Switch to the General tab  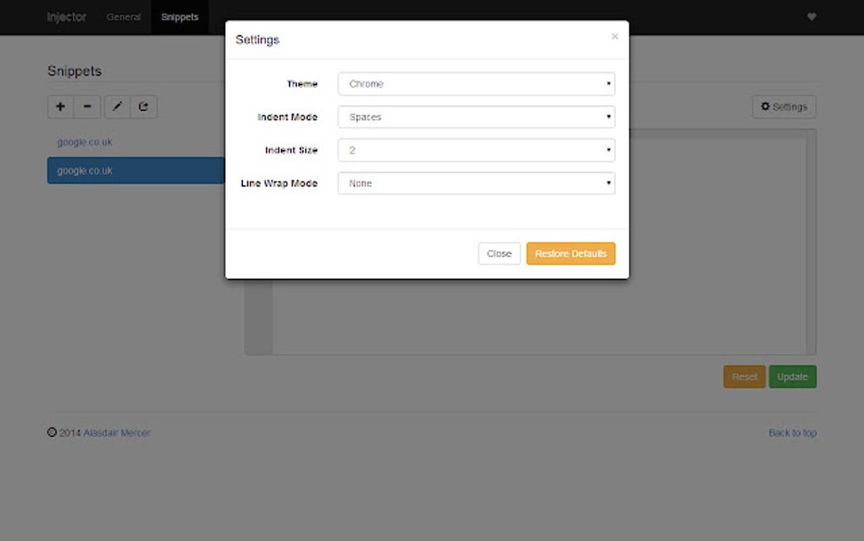pyautogui.click(x=123, y=16)
